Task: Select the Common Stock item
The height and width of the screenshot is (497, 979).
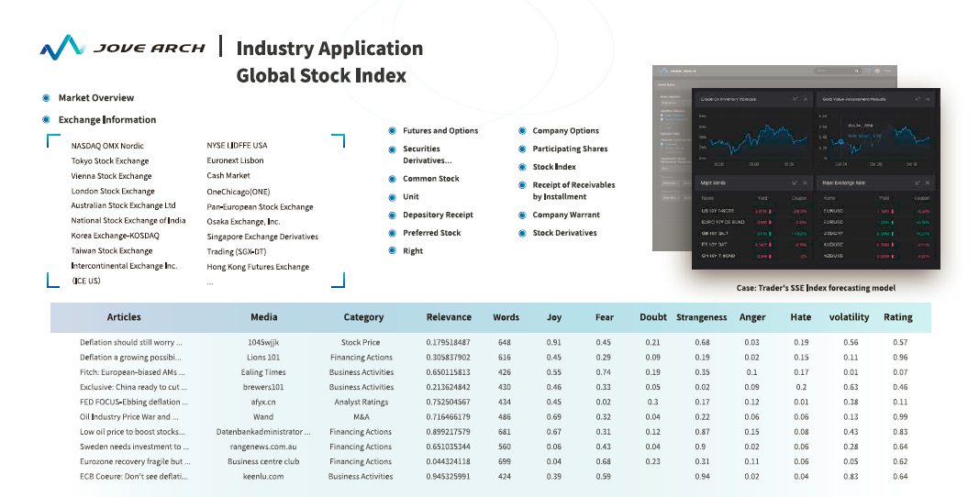Action: 431,179
